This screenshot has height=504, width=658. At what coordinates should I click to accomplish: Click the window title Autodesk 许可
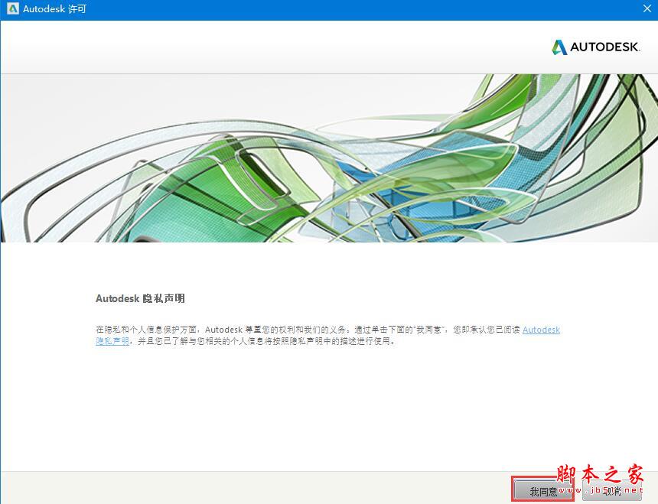56,9
